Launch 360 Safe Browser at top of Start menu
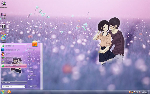The width and height of the screenshot is (150, 94). click(x=14, y=46)
